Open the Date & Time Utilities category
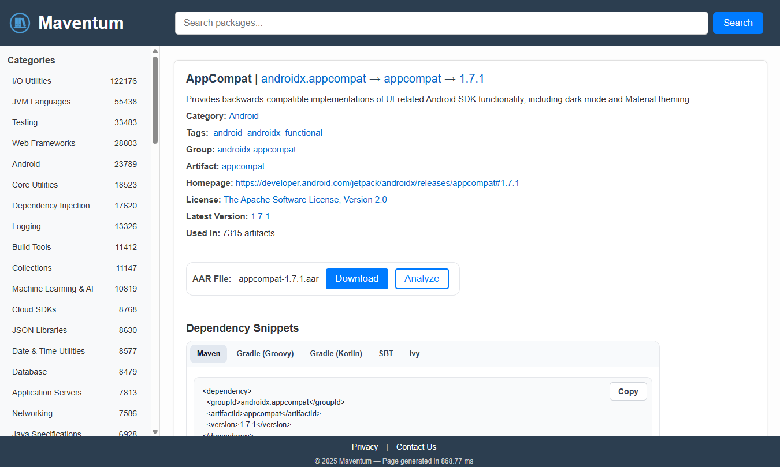This screenshot has width=780, height=467. pyautogui.click(x=75, y=351)
